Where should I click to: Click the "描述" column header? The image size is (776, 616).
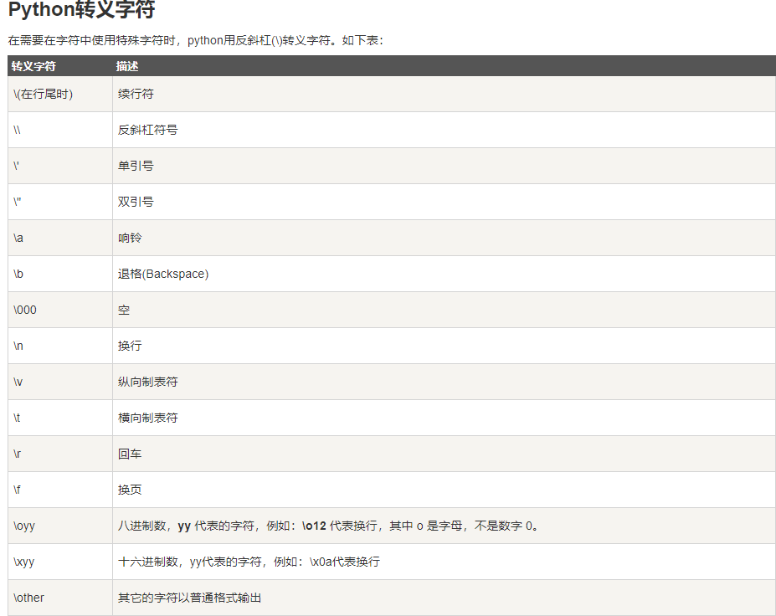click(127, 66)
